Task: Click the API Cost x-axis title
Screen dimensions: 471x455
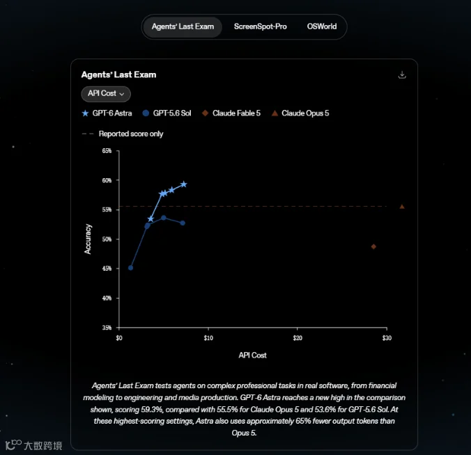Action: click(x=253, y=356)
